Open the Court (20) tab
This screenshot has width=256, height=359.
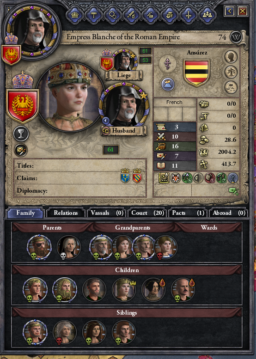(x=147, y=213)
